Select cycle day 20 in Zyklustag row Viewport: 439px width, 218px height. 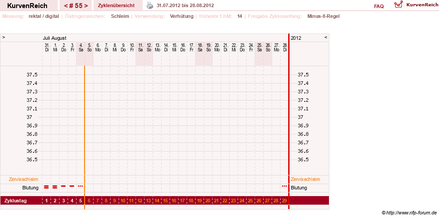click(208, 201)
